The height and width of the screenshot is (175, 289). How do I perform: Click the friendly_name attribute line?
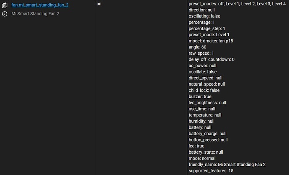pyautogui.click(x=227, y=165)
